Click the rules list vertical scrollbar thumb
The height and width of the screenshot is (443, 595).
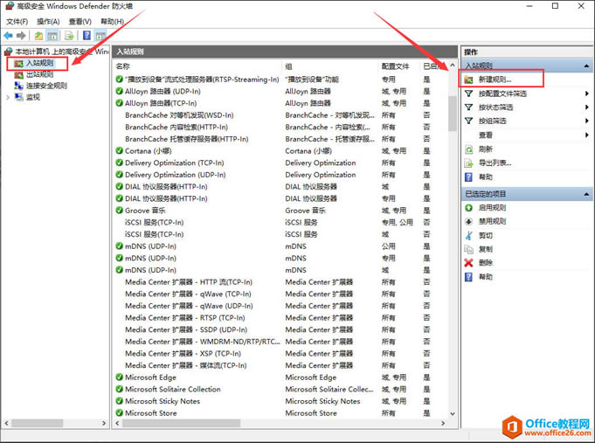[453, 114]
